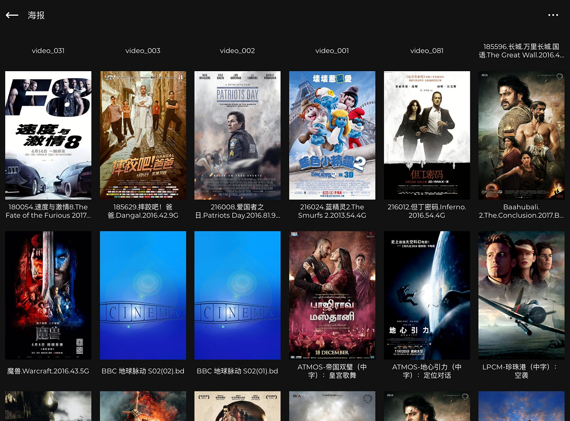Open the Warcraft movie poster
The width and height of the screenshot is (570, 421).
pyautogui.click(x=48, y=295)
